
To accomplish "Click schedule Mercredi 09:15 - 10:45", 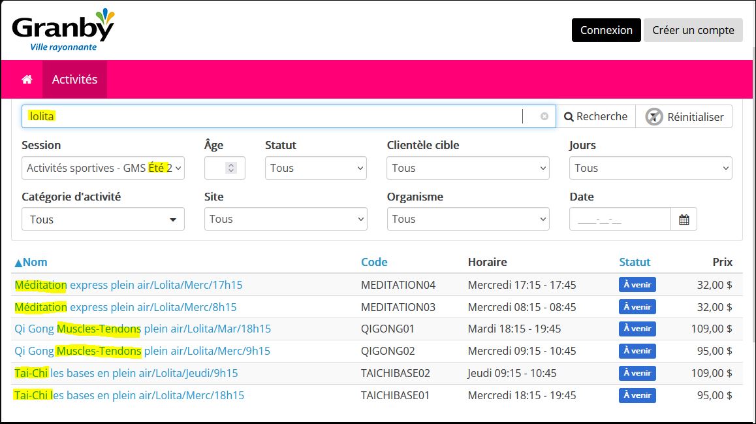I will click(522, 351).
